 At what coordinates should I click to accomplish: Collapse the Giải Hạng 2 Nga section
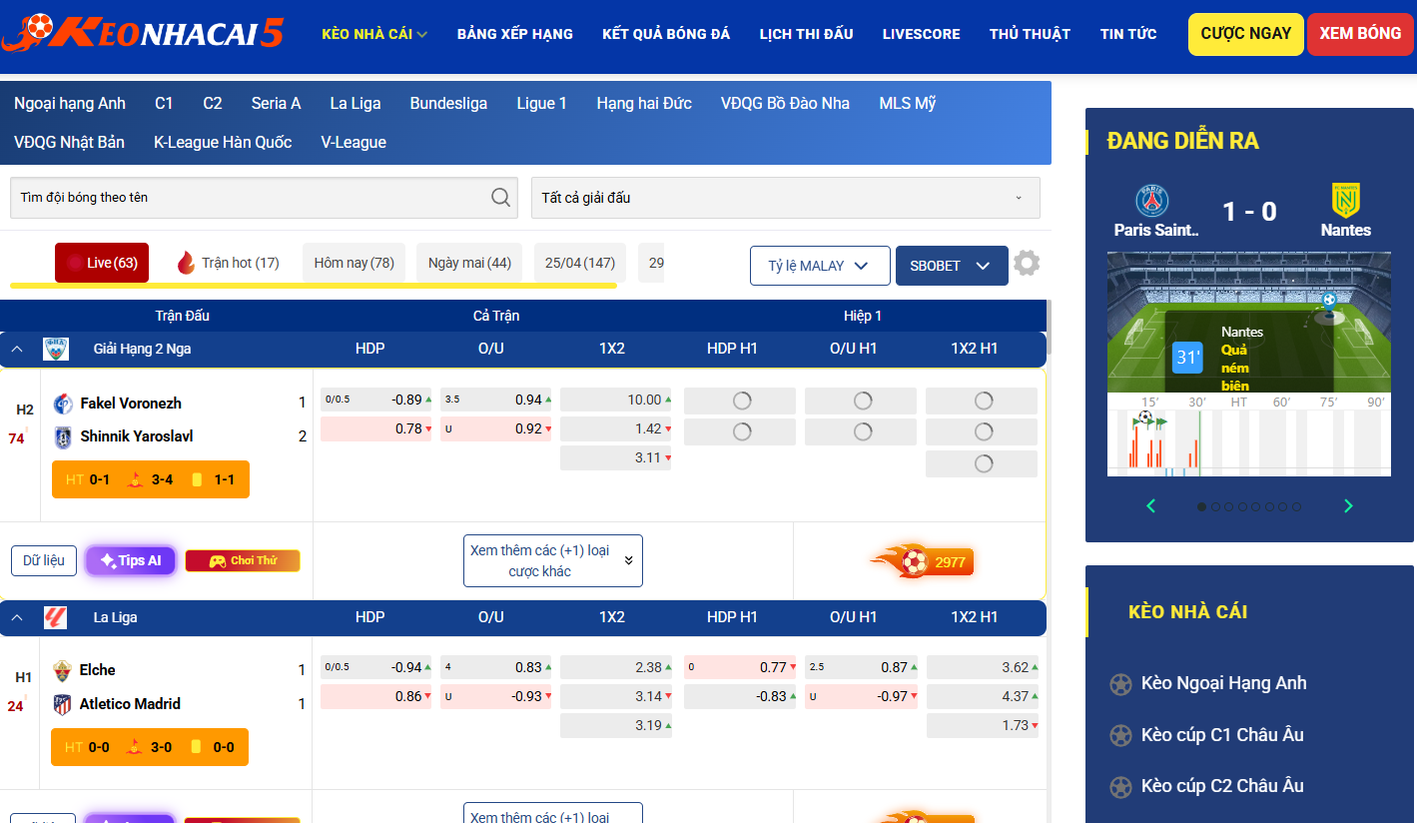(x=17, y=349)
